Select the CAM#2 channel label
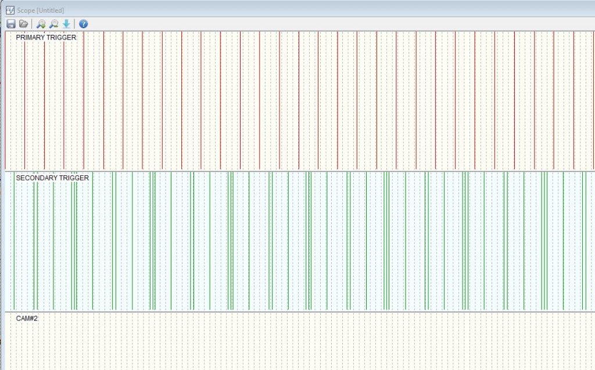595x370 pixels. click(27, 318)
